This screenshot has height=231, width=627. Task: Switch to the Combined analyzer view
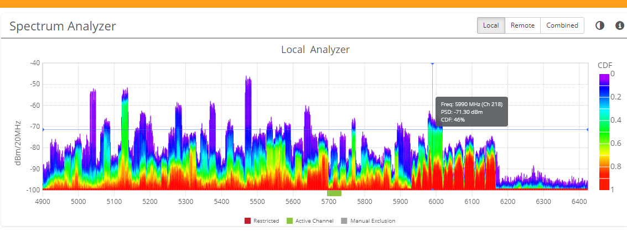(x=562, y=25)
